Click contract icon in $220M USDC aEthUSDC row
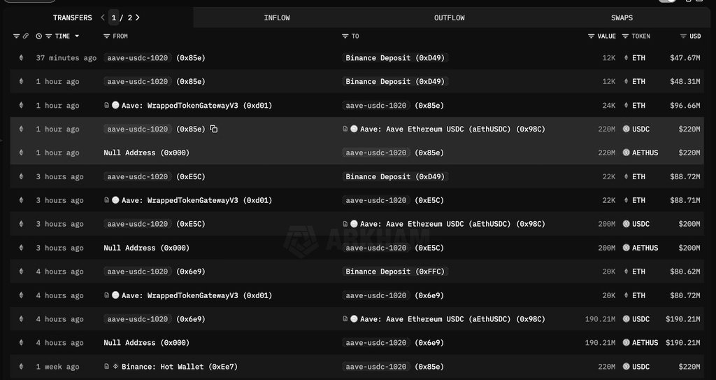716x380 pixels. click(345, 129)
